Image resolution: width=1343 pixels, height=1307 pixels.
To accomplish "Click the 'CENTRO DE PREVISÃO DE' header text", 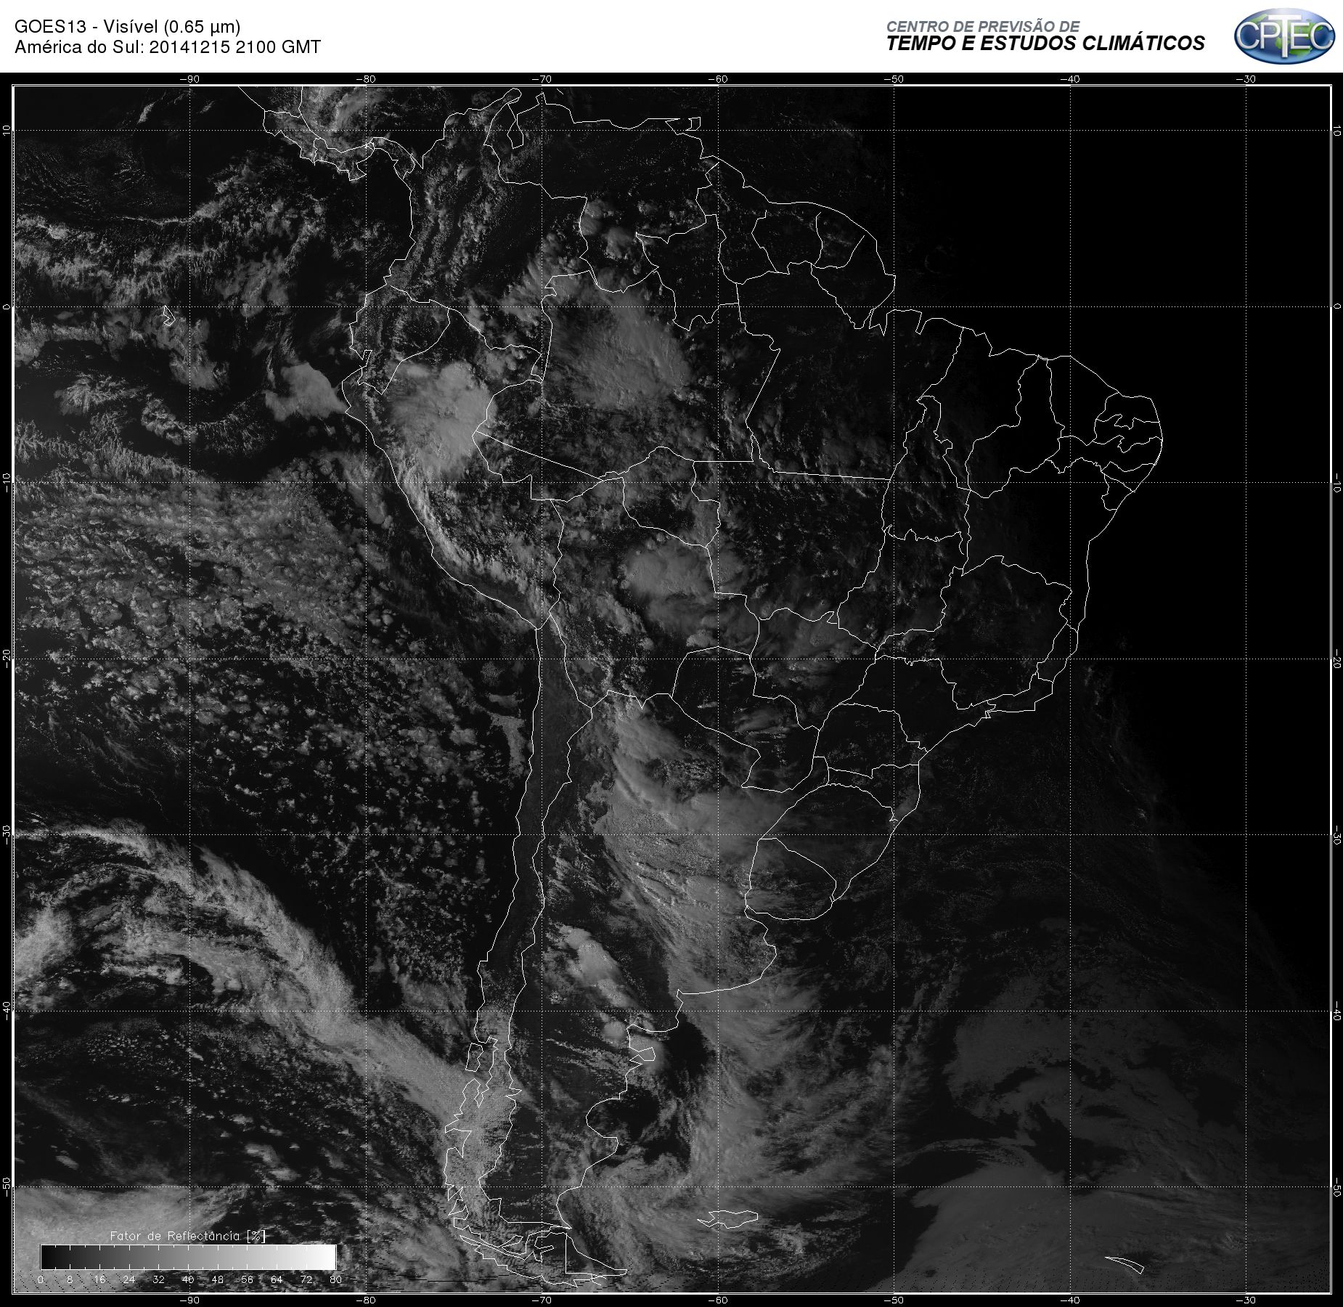I will tap(983, 26).
